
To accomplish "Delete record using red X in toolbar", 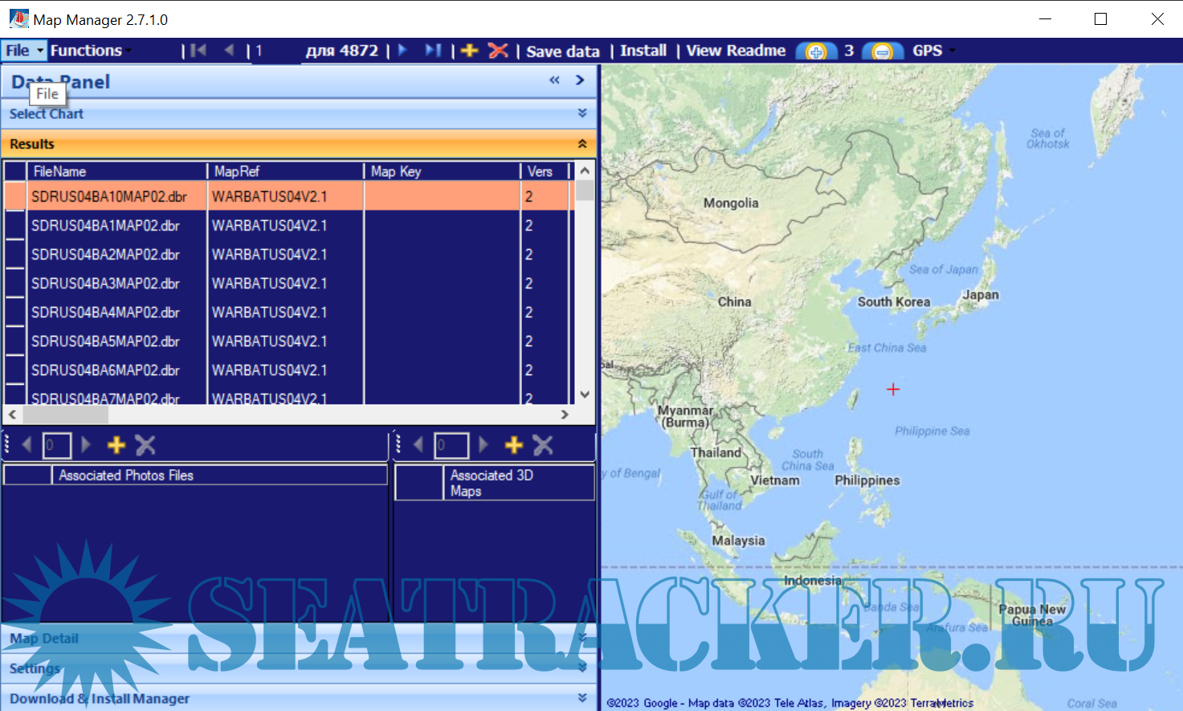I will point(498,51).
